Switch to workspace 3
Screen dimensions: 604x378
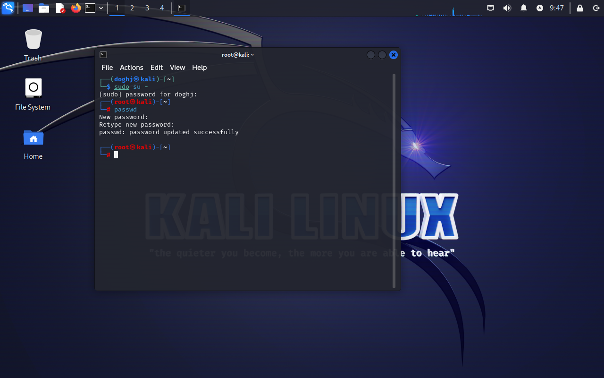pyautogui.click(x=147, y=8)
